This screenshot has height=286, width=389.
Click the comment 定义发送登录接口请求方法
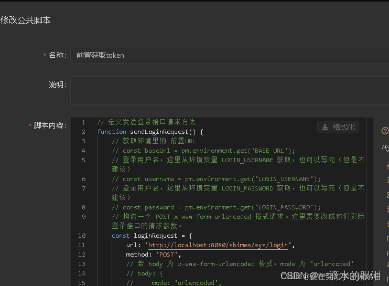coord(146,122)
